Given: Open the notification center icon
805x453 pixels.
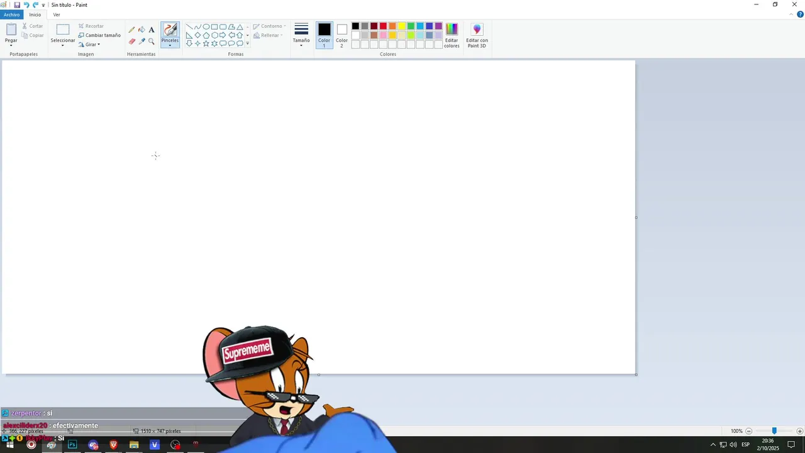Looking at the screenshot, I should coord(791,445).
